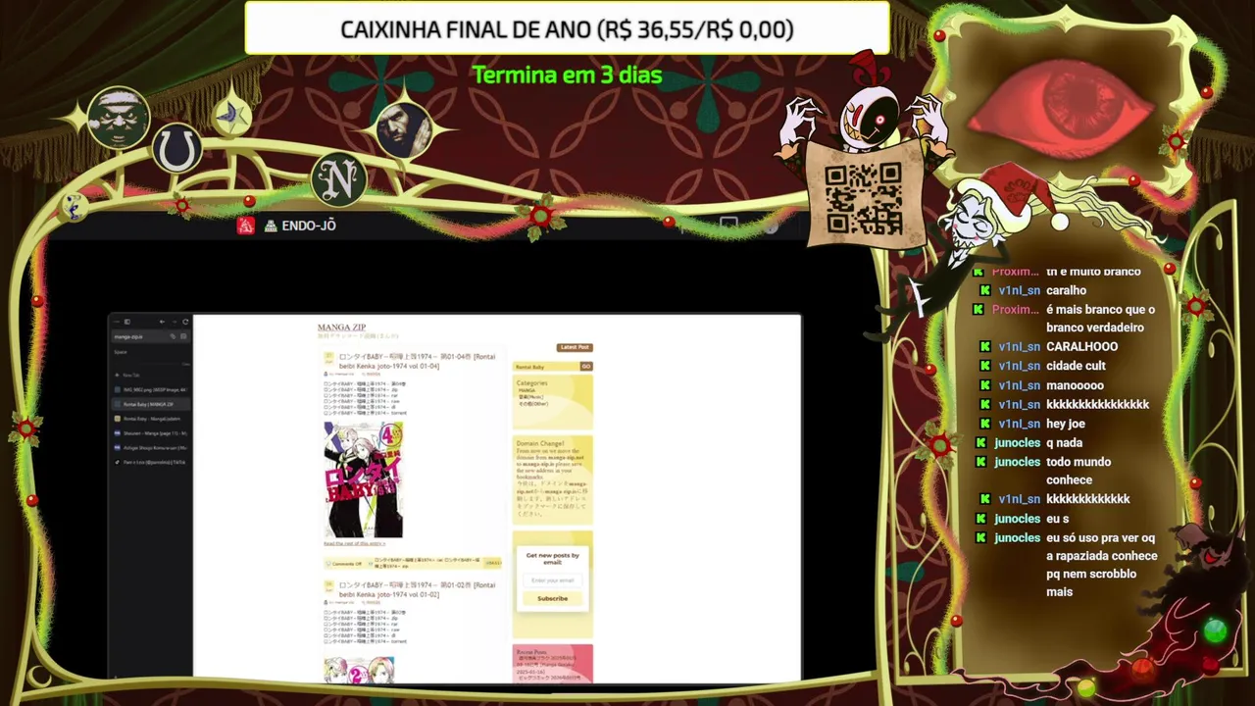Switch to Rontai Baby MangaUpdates tab
Viewport: 1255px width, 706px height.
[150, 419]
